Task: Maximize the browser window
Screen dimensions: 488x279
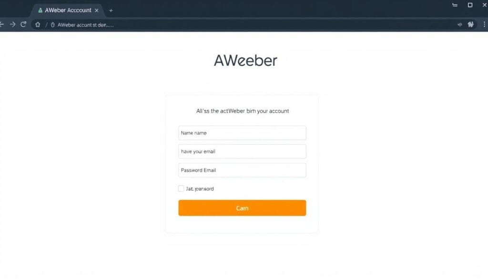Action: 470,5
